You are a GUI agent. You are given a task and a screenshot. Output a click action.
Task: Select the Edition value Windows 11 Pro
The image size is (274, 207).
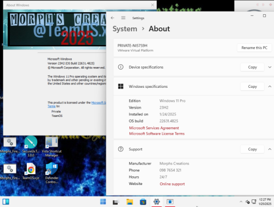(x=172, y=100)
